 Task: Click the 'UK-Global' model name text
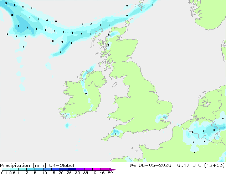(x=62, y=165)
